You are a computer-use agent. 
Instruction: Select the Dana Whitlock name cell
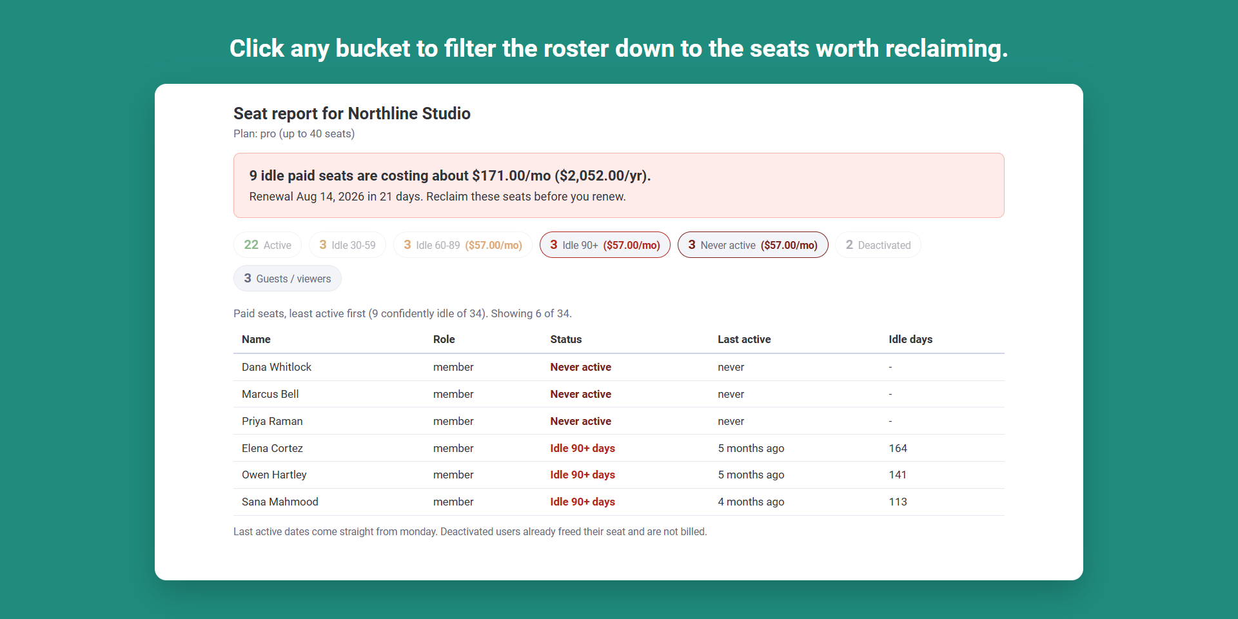[x=277, y=367]
